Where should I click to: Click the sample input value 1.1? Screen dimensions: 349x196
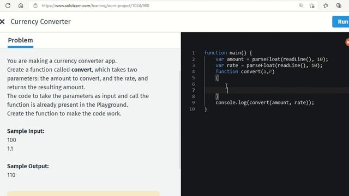[x=10, y=149]
